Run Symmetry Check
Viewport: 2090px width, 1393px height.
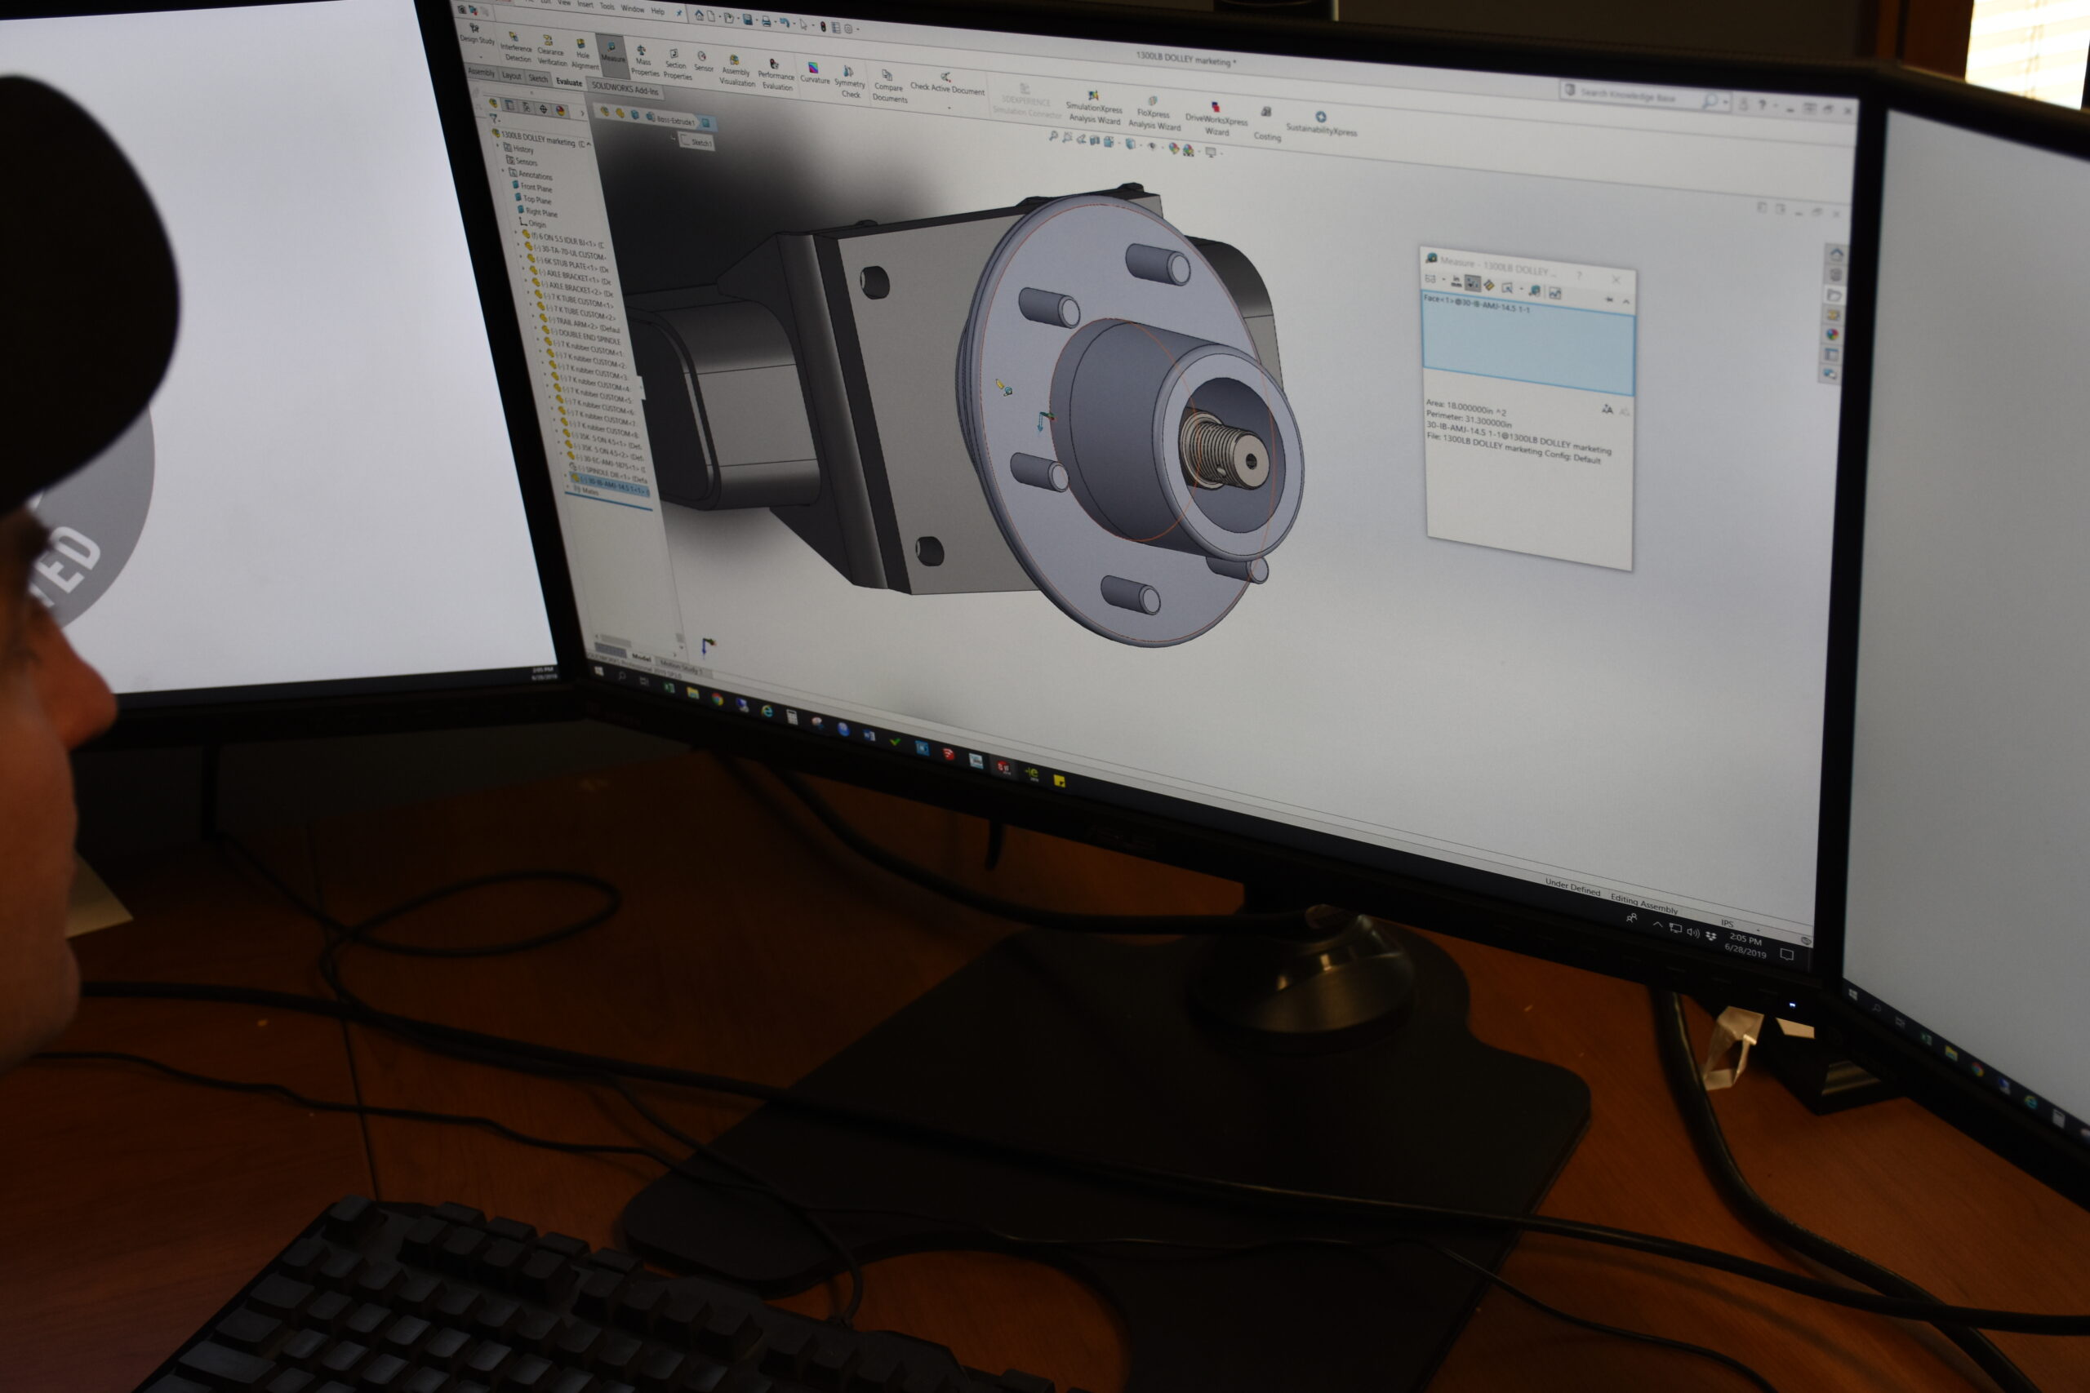[x=851, y=82]
